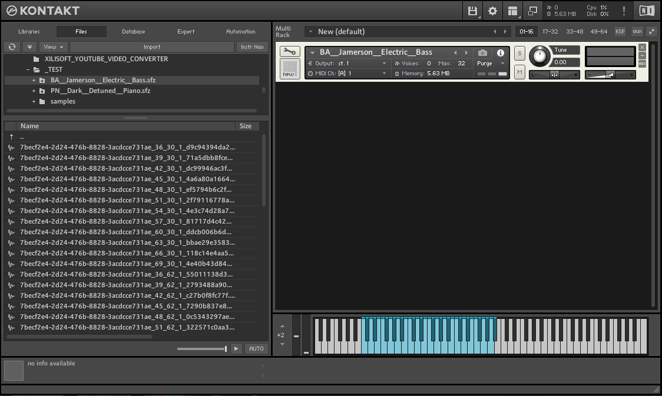Remove instrument with X button
662x396 pixels.
642,47
